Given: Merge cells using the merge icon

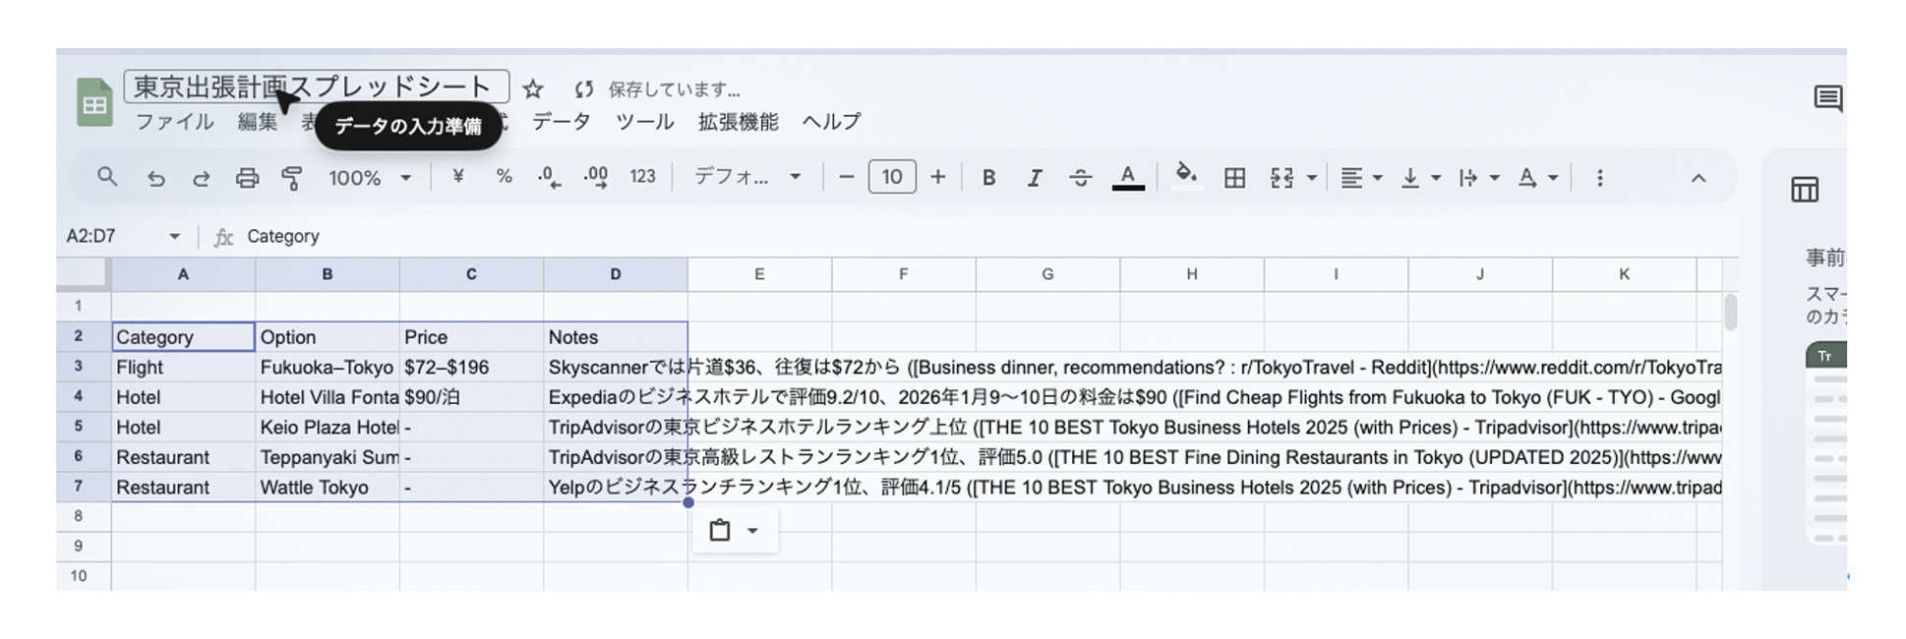Looking at the screenshot, I should coord(1281,178).
